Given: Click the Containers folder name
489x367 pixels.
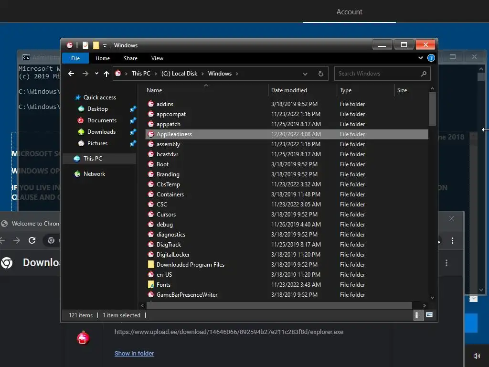Looking at the screenshot, I should pos(170,194).
